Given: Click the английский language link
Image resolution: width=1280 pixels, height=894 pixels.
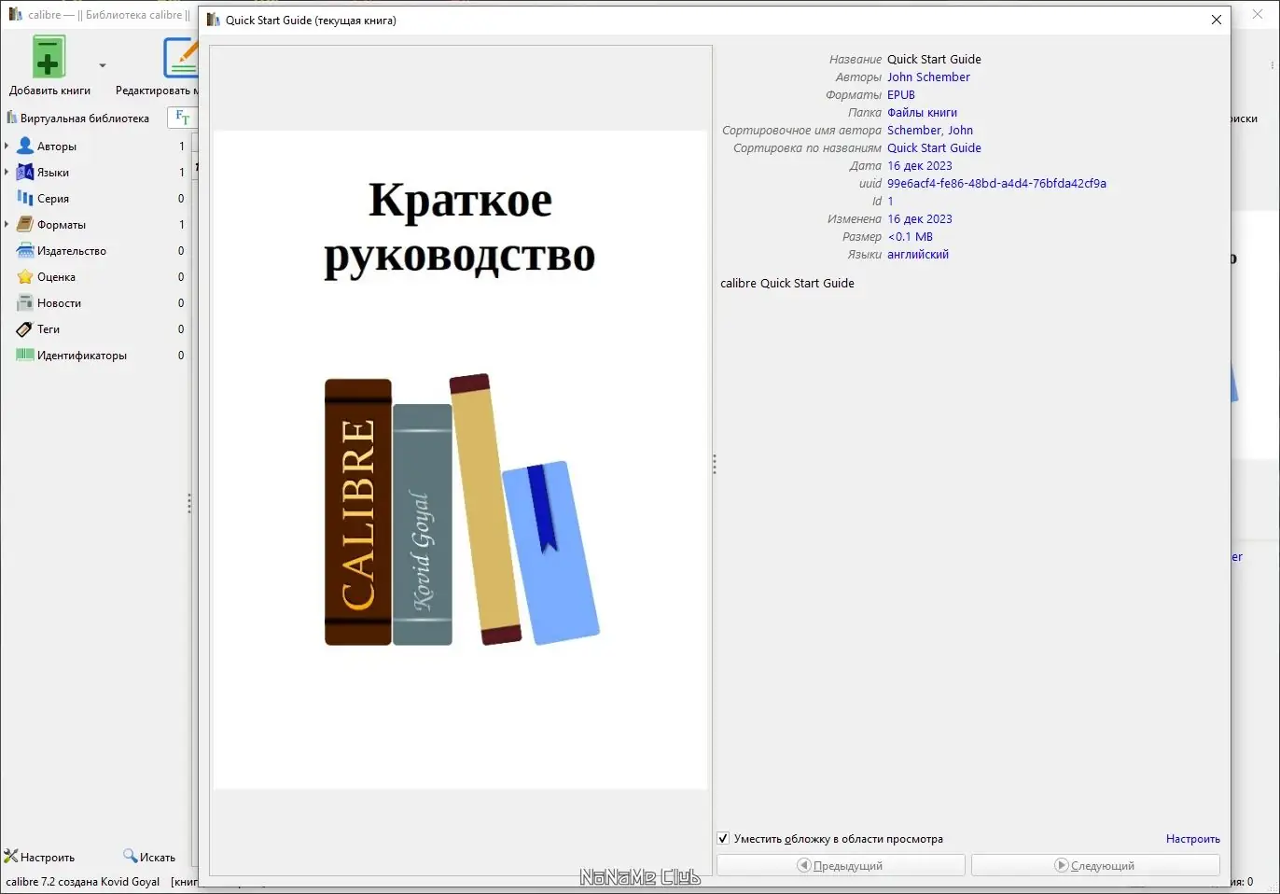Looking at the screenshot, I should [x=918, y=255].
